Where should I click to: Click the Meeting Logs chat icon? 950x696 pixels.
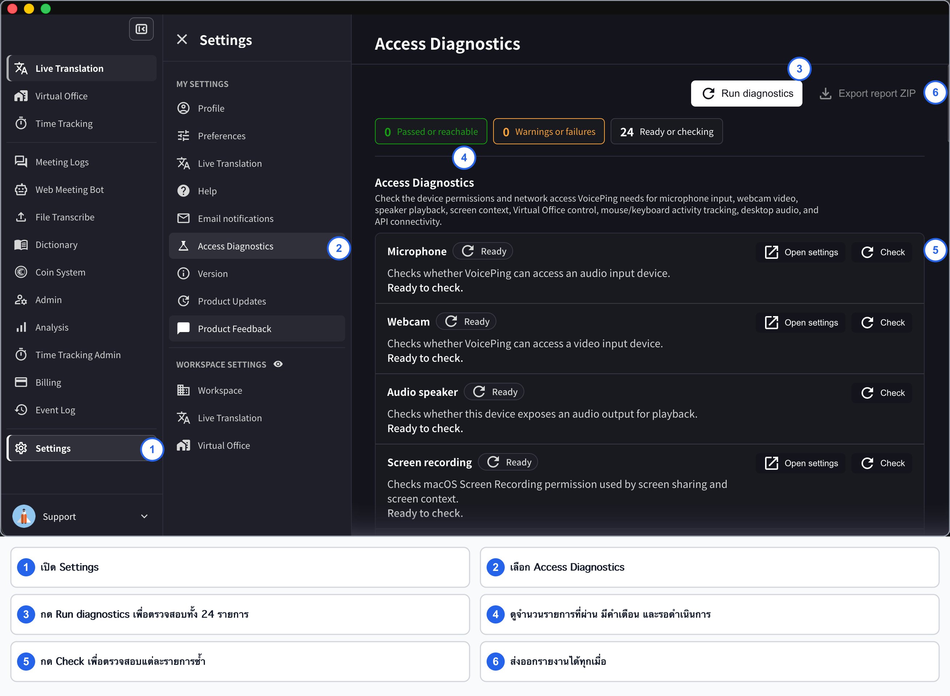click(21, 162)
